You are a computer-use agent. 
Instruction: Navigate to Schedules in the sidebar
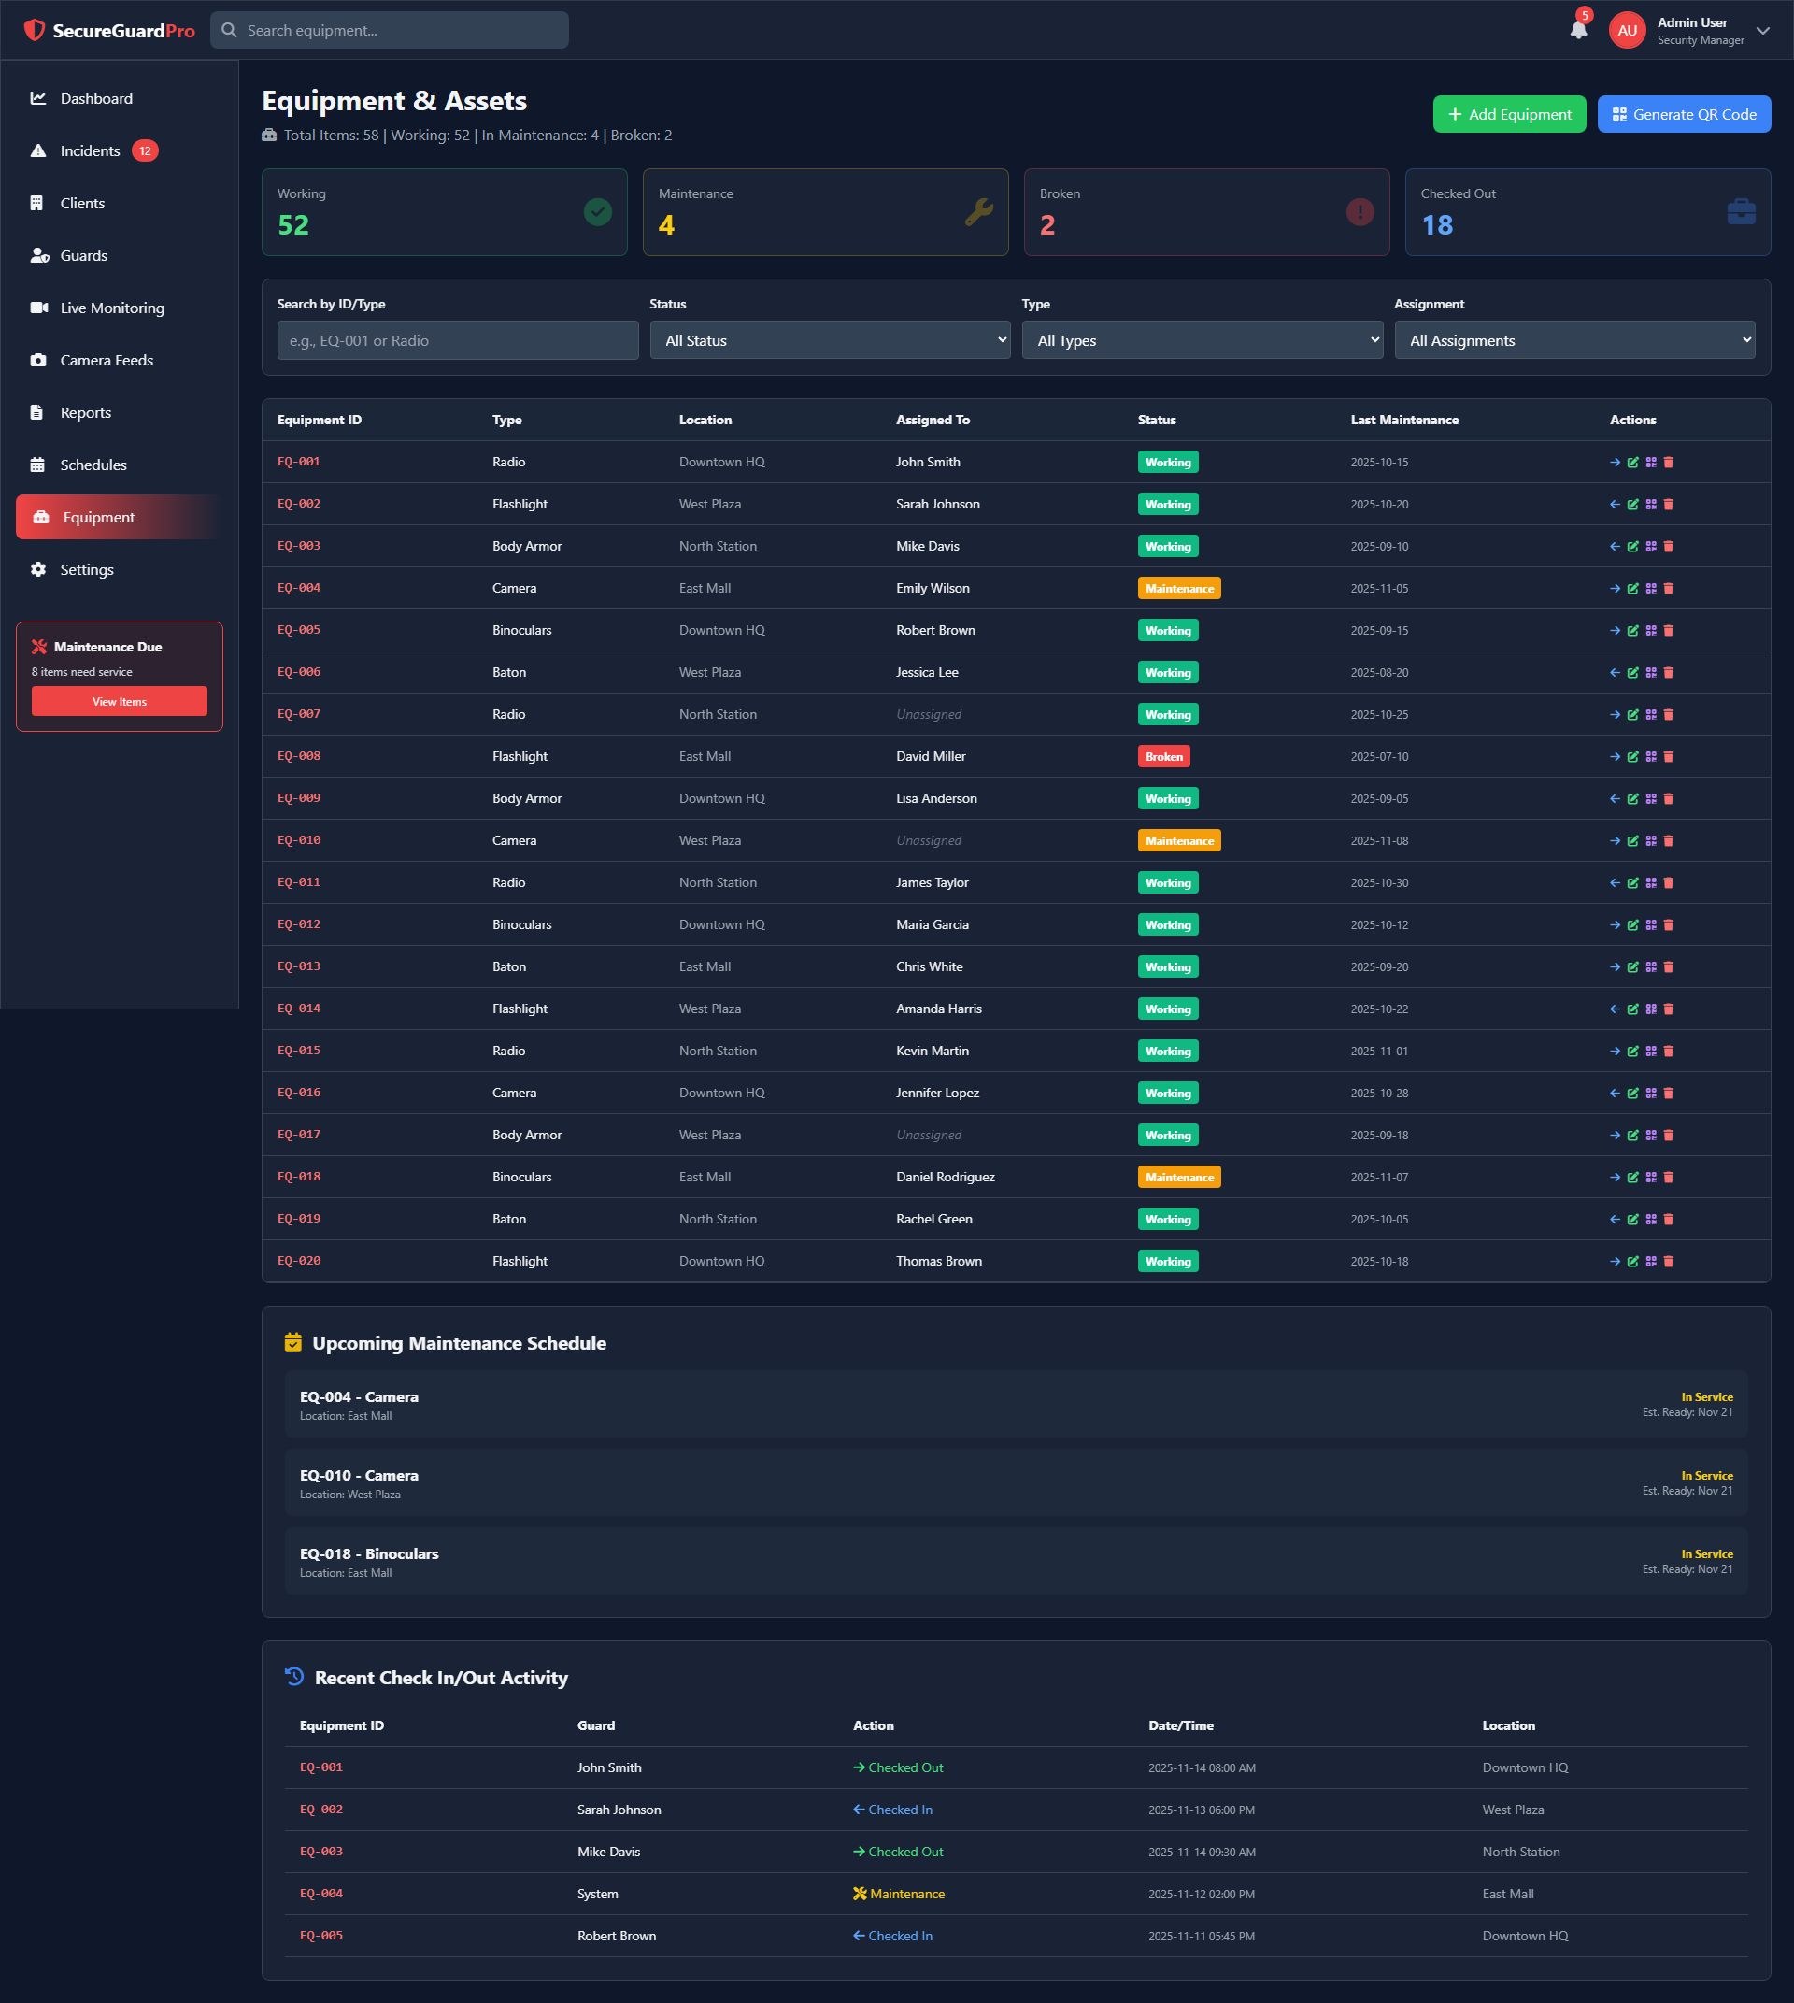[x=93, y=465]
